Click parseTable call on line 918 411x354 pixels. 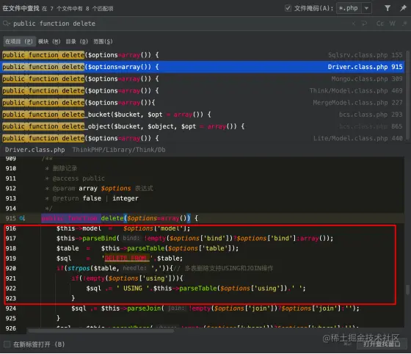(x=146, y=248)
